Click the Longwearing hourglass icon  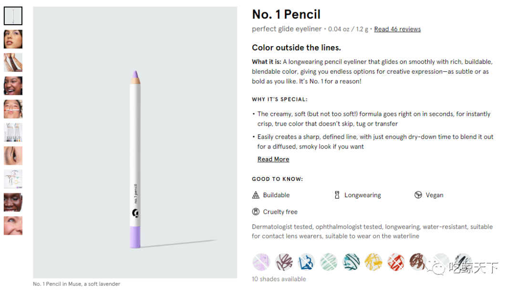pyautogui.click(x=337, y=195)
